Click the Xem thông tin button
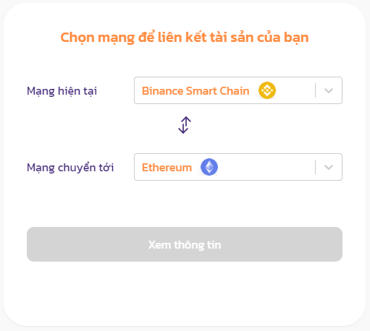 coord(185,244)
